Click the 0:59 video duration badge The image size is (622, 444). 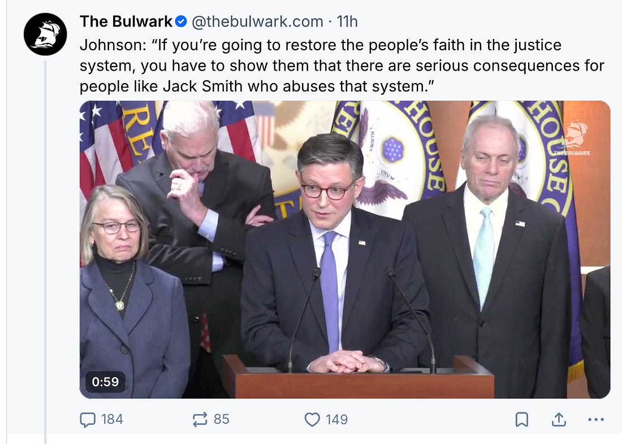(x=105, y=382)
